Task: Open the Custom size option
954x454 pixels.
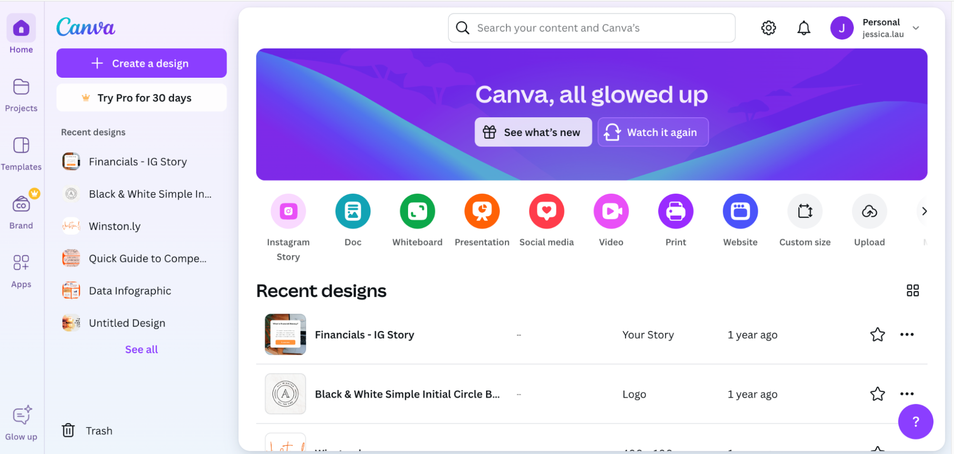Action: [805, 211]
